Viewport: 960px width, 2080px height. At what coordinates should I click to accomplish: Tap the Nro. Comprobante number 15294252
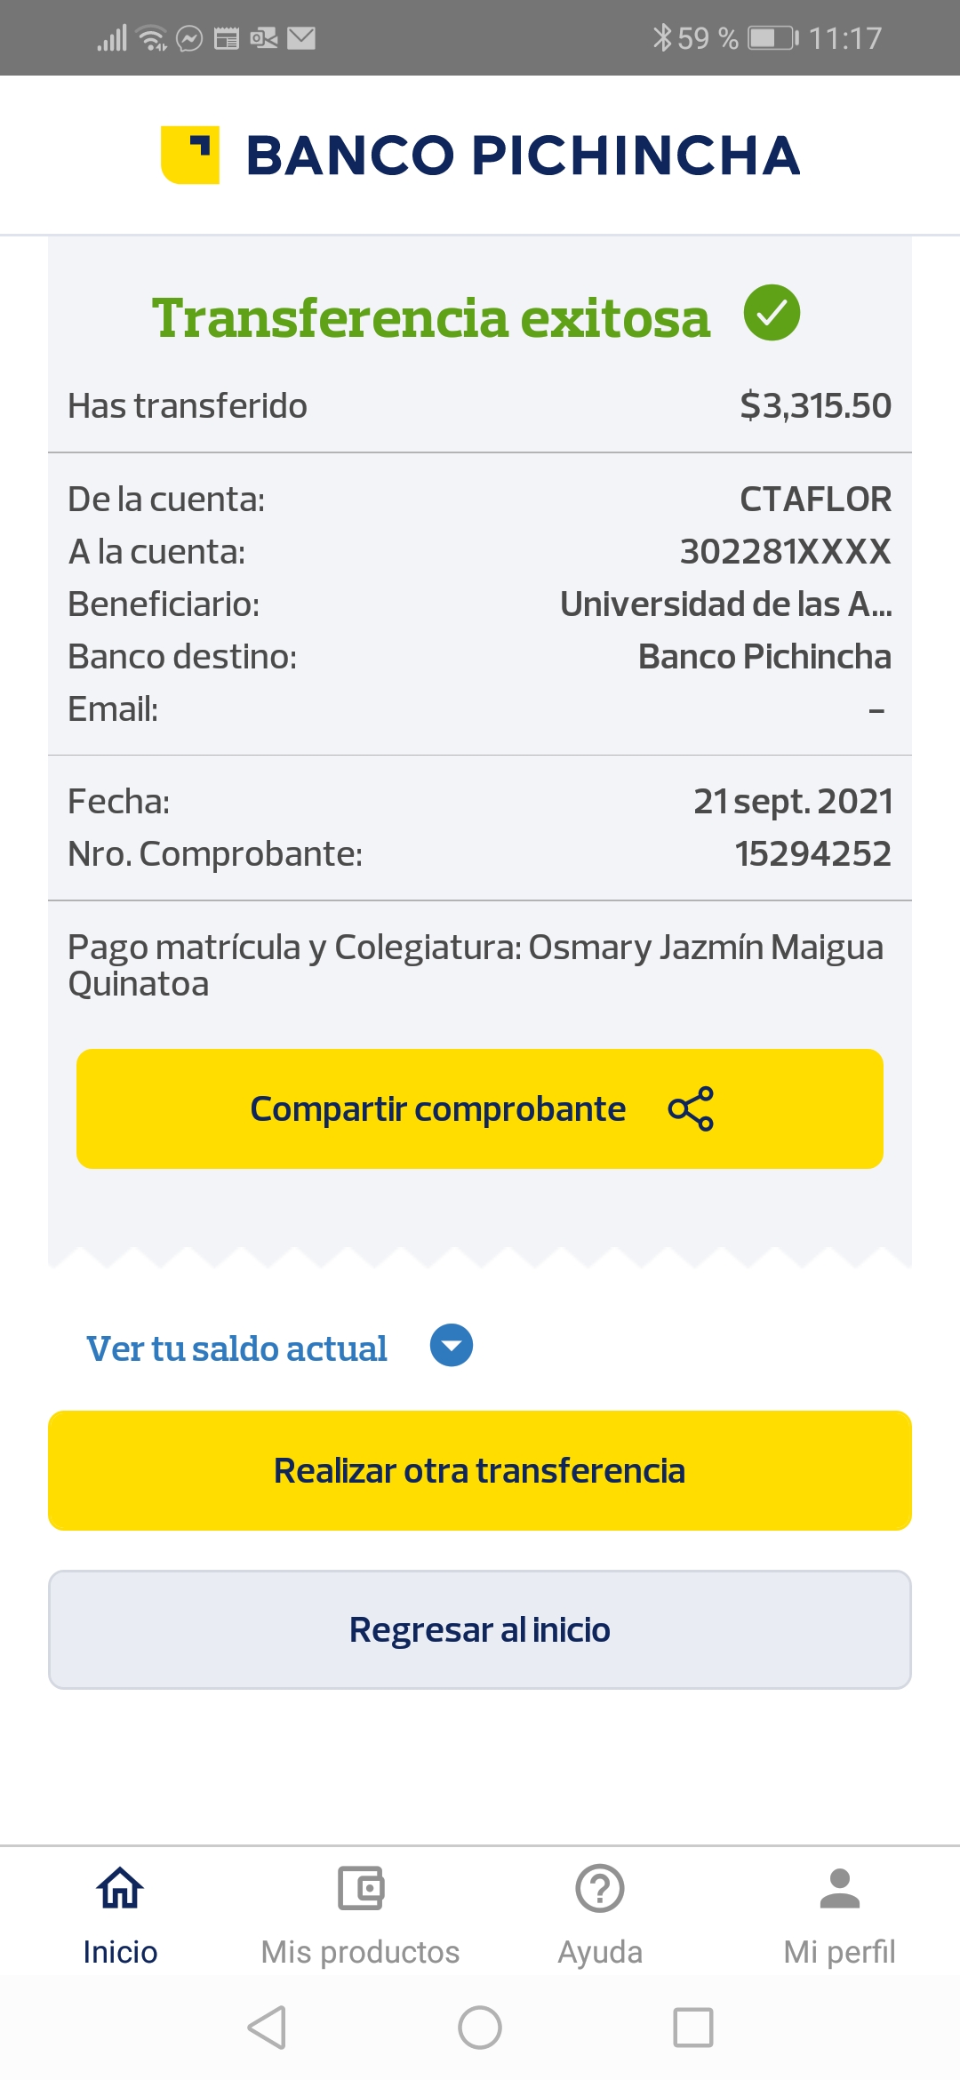[812, 854]
